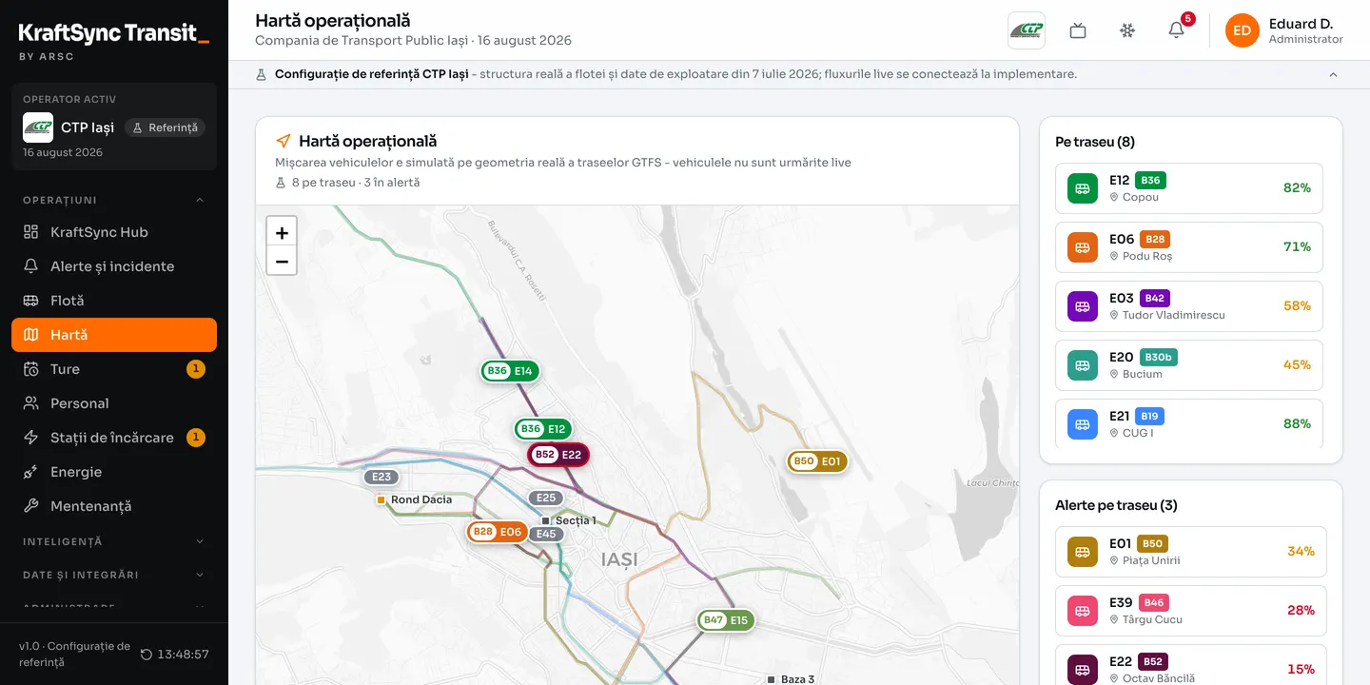Open alert card E01 Piața Unirii

click(x=1191, y=552)
